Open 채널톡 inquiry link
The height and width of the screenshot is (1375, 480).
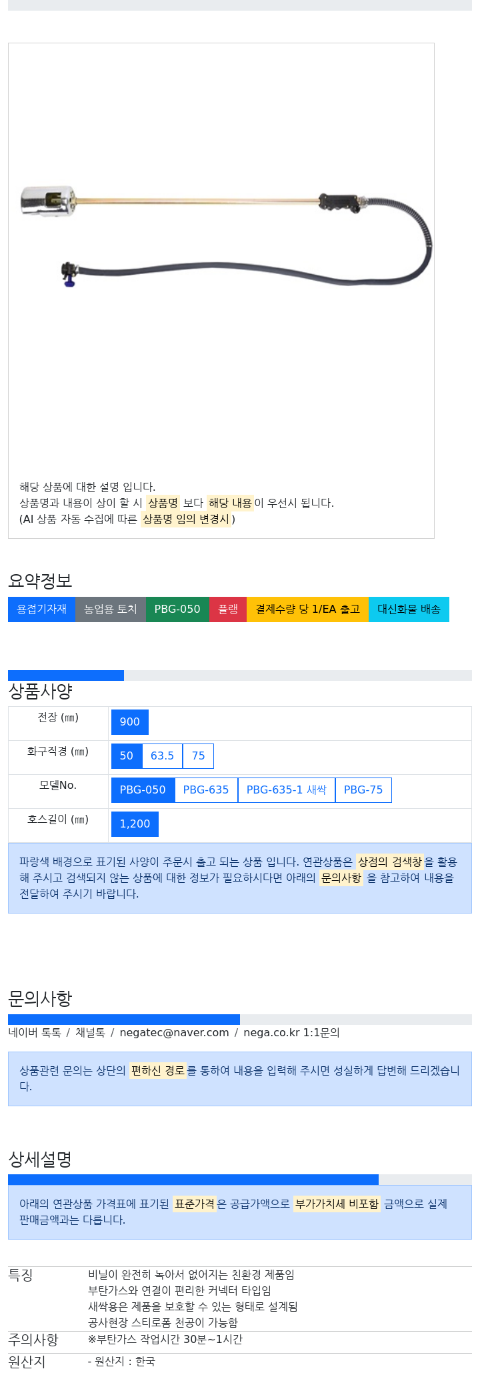90,1033
